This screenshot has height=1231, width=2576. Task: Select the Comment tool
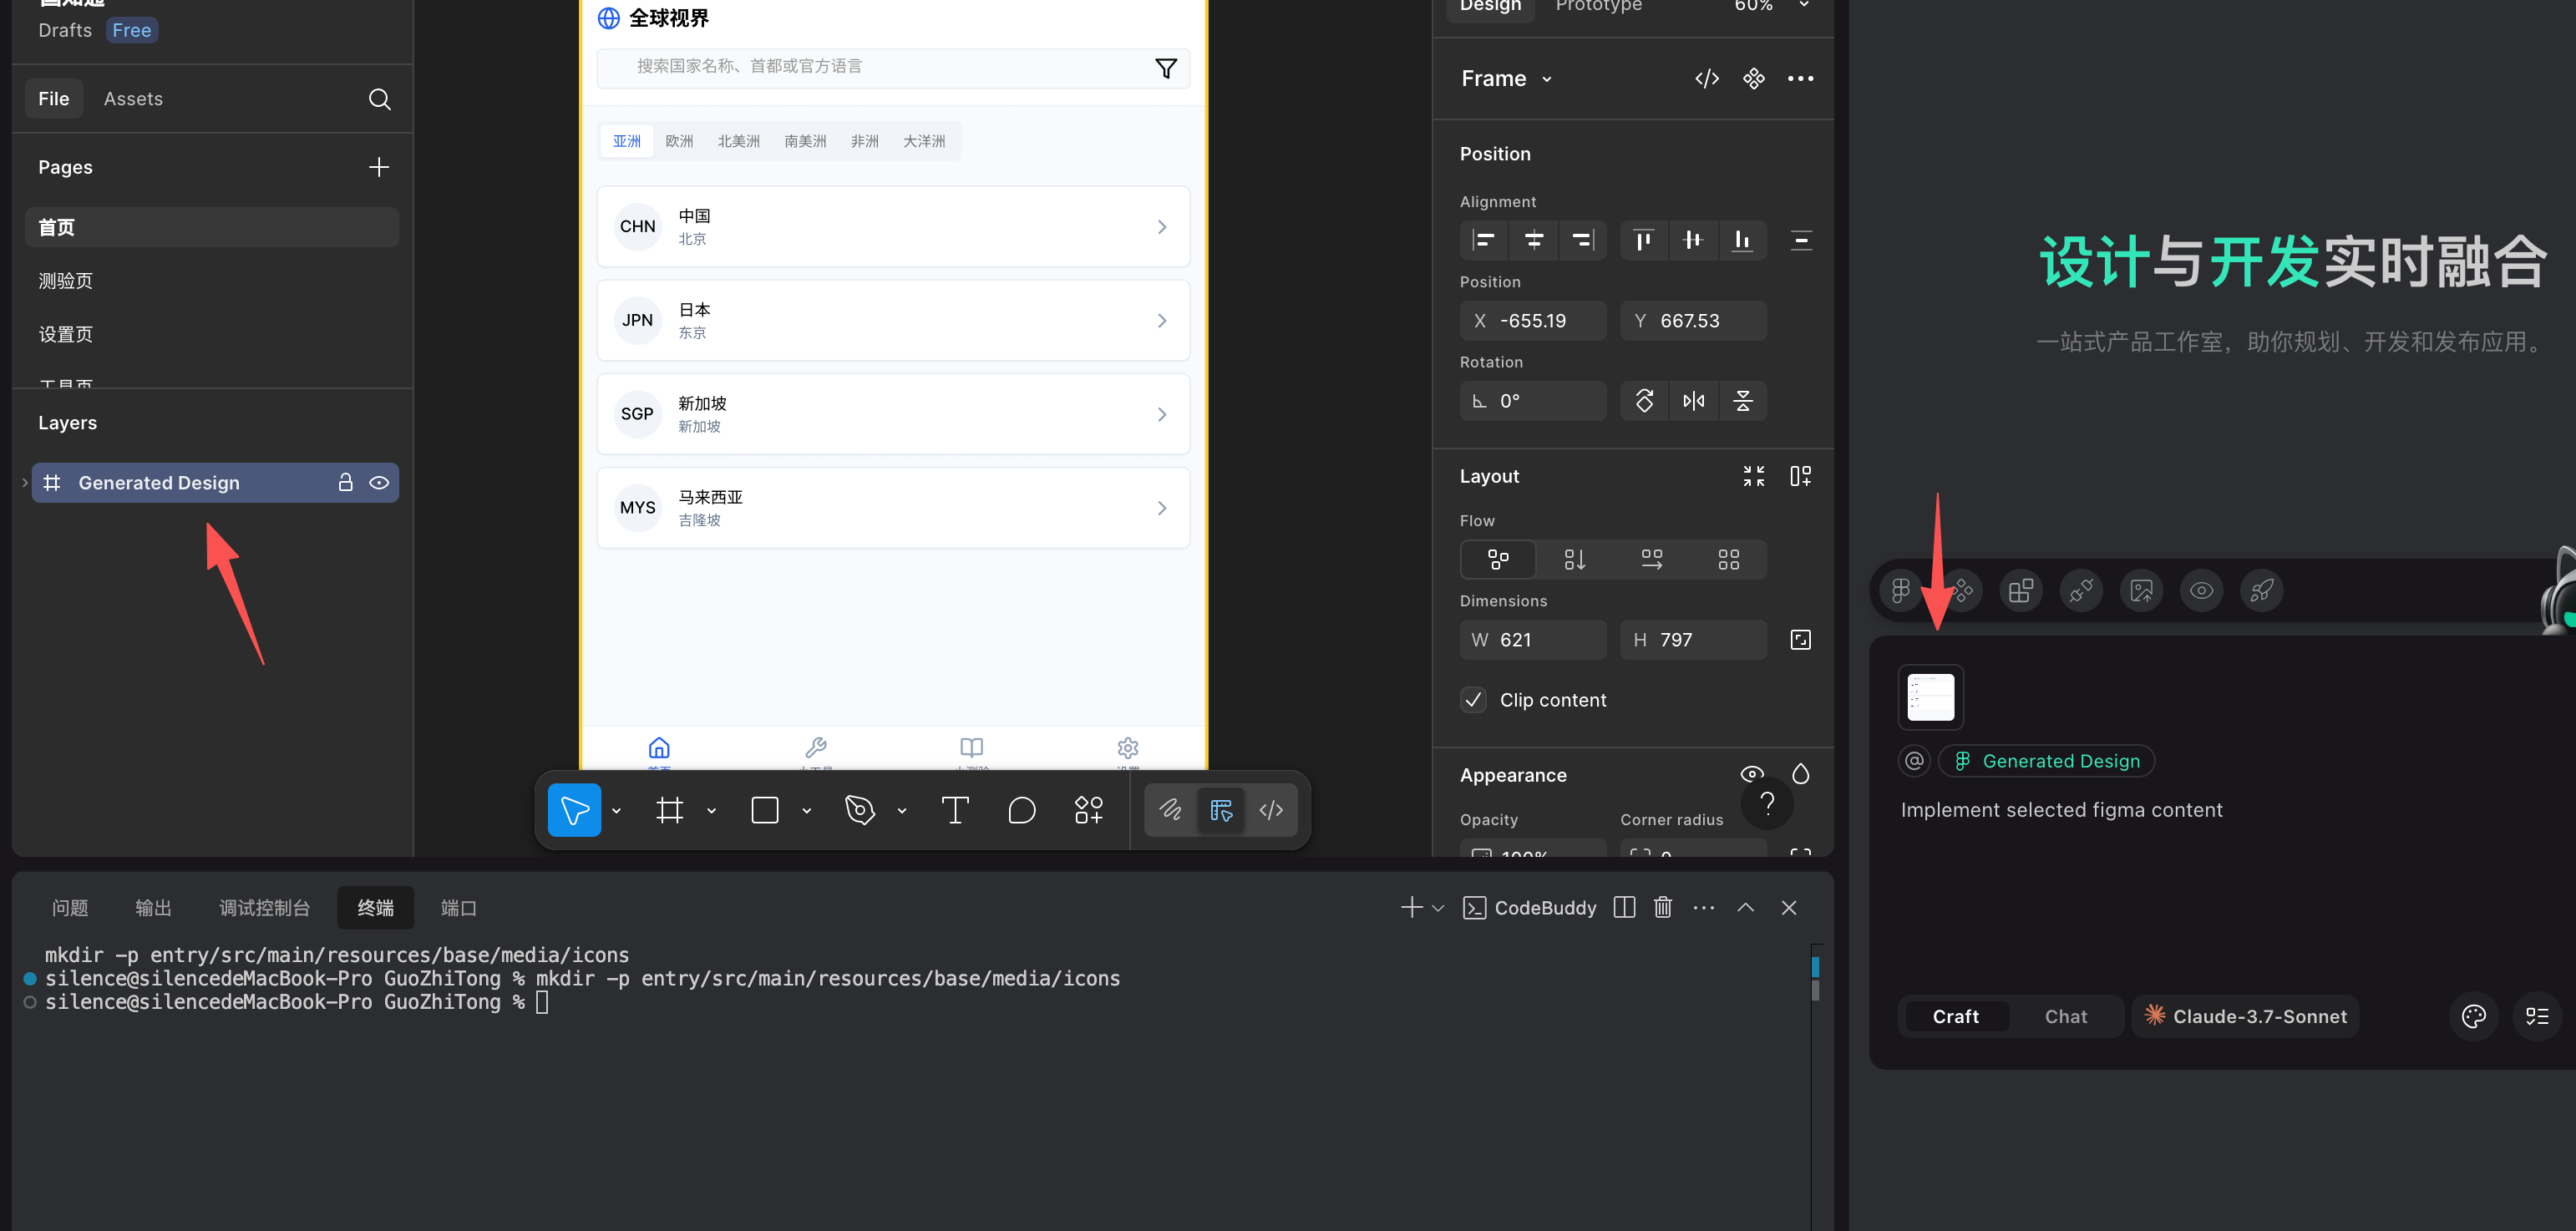(1022, 810)
